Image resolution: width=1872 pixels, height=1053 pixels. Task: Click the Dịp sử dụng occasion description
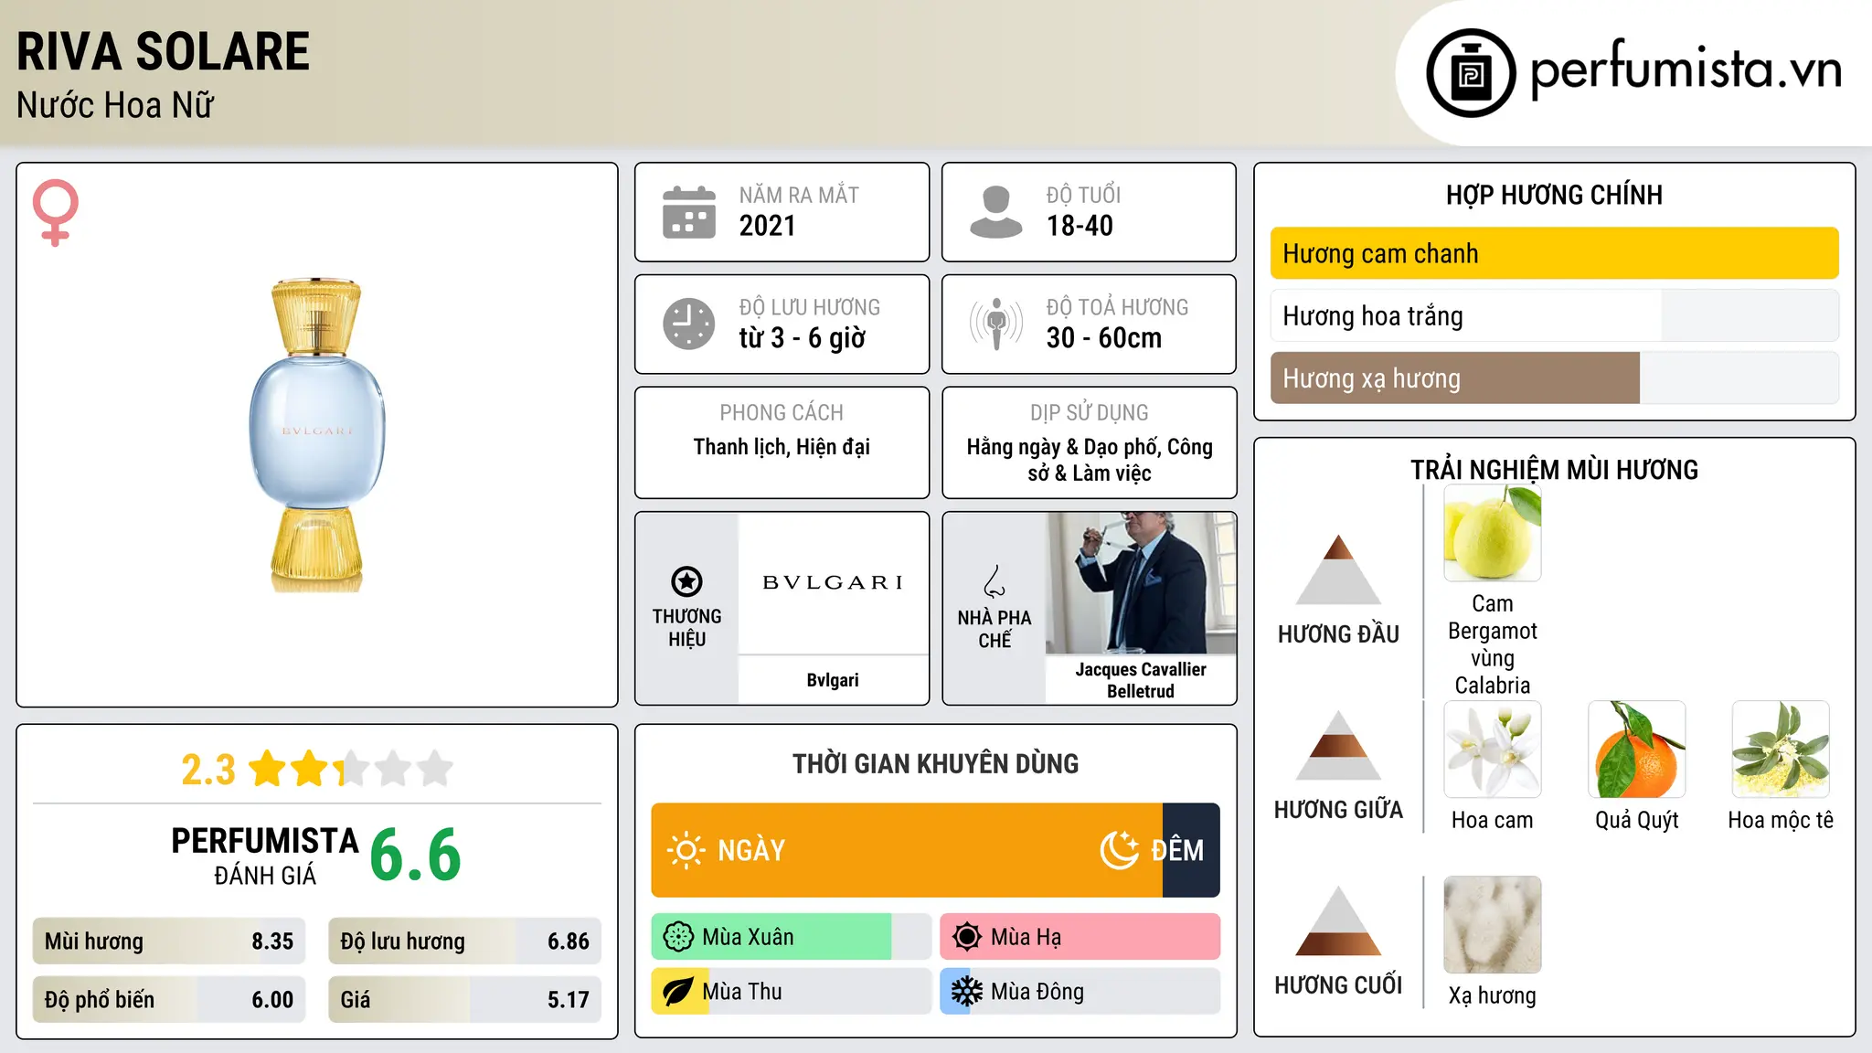pos(1090,460)
